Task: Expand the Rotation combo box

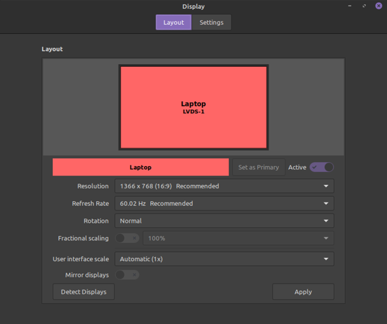Action: click(224, 221)
